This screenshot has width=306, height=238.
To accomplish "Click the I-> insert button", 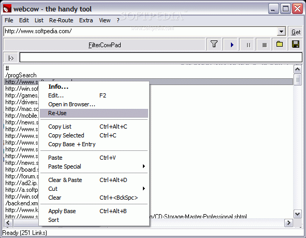I will [x=11, y=58].
